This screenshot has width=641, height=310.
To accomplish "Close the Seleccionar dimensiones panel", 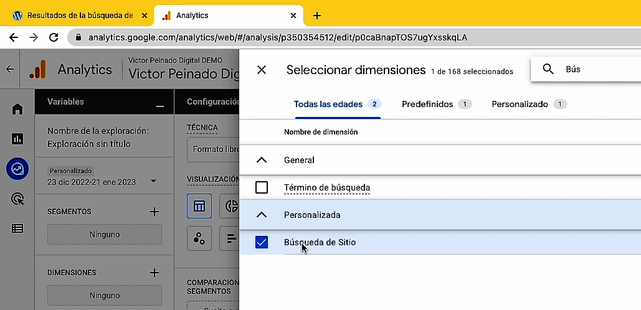I will (262, 70).
